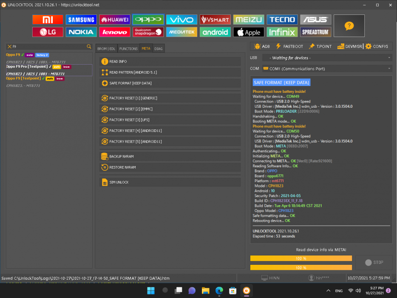This screenshot has height=298, width=397.
Task: Select the Samsung brand logo
Action: point(81,20)
